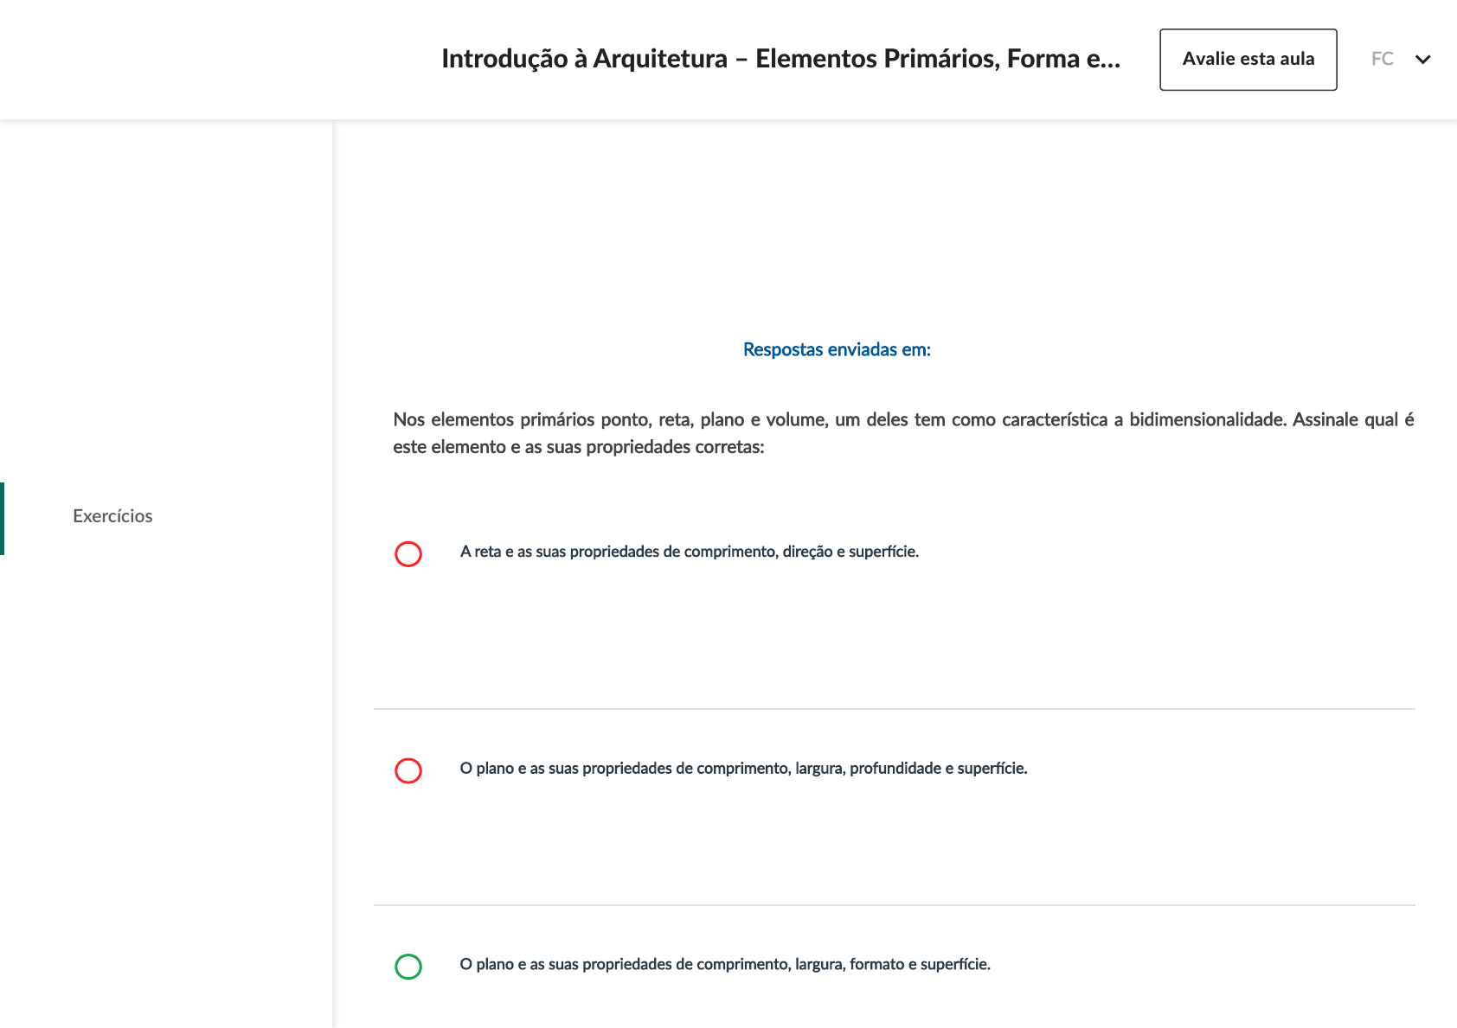Click the 'Avalie esta aula' button
The height and width of the screenshot is (1028, 1457).
pyautogui.click(x=1248, y=60)
